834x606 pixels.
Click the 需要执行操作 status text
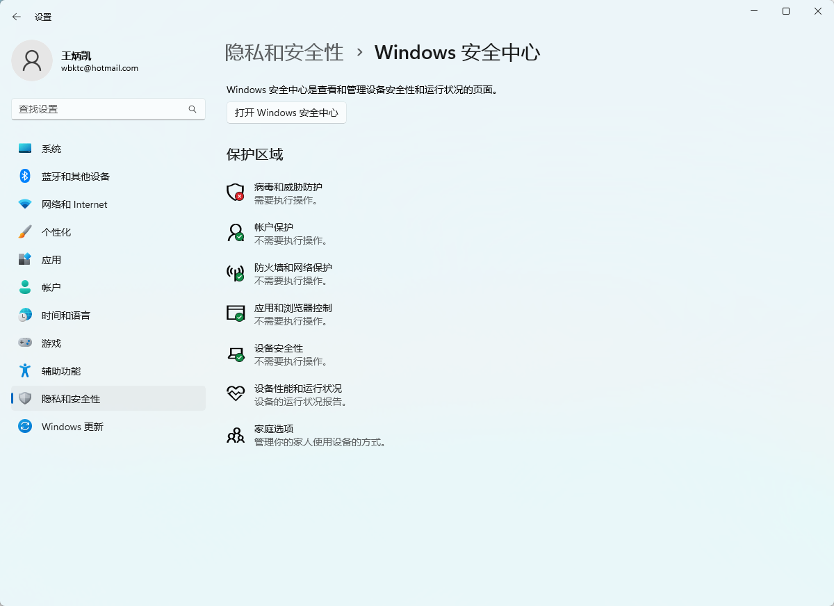(x=286, y=200)
